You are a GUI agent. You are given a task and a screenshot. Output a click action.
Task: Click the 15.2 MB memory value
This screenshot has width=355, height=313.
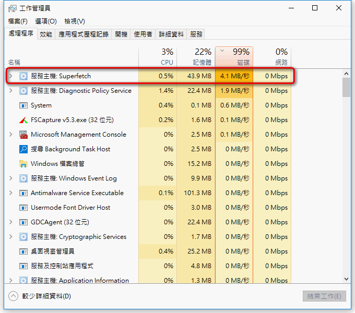pos(199,164)
